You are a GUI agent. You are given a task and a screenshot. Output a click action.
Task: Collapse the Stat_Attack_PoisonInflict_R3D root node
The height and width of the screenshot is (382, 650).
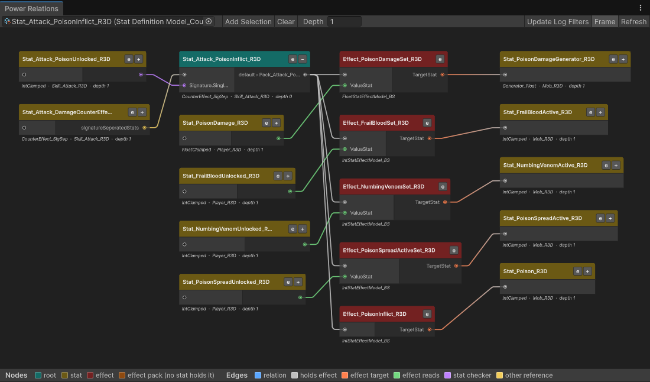click(x=303, y=59)
